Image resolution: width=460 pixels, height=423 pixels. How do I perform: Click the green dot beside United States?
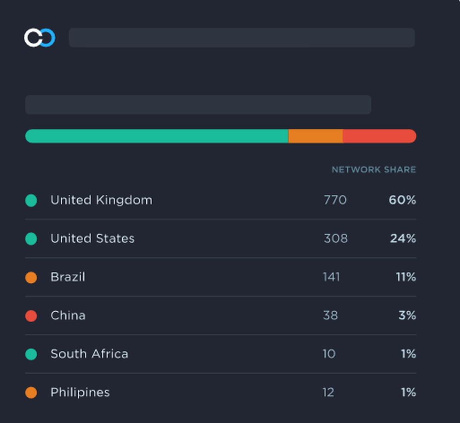(x=31, y=239)
